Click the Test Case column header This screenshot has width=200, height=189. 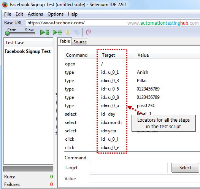(28, 43)
